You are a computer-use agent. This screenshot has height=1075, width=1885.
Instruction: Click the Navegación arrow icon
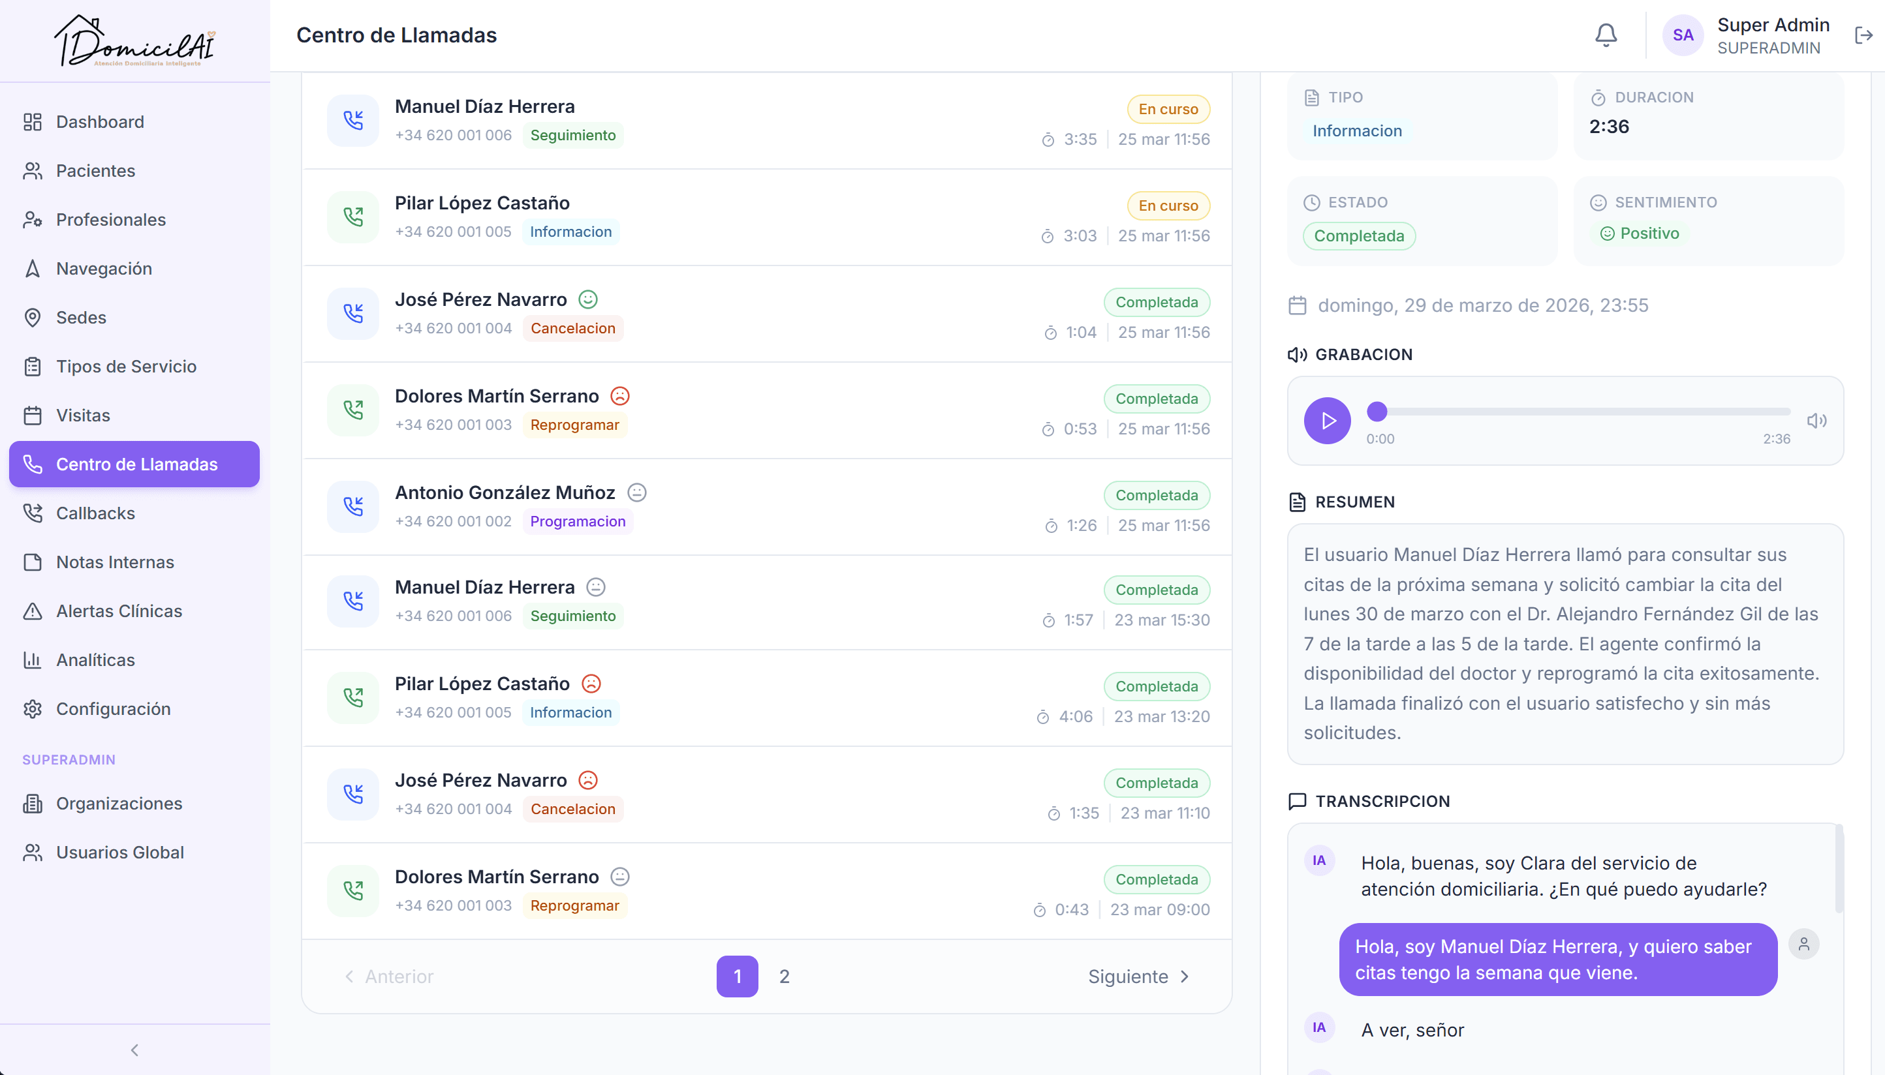[33, 269]
